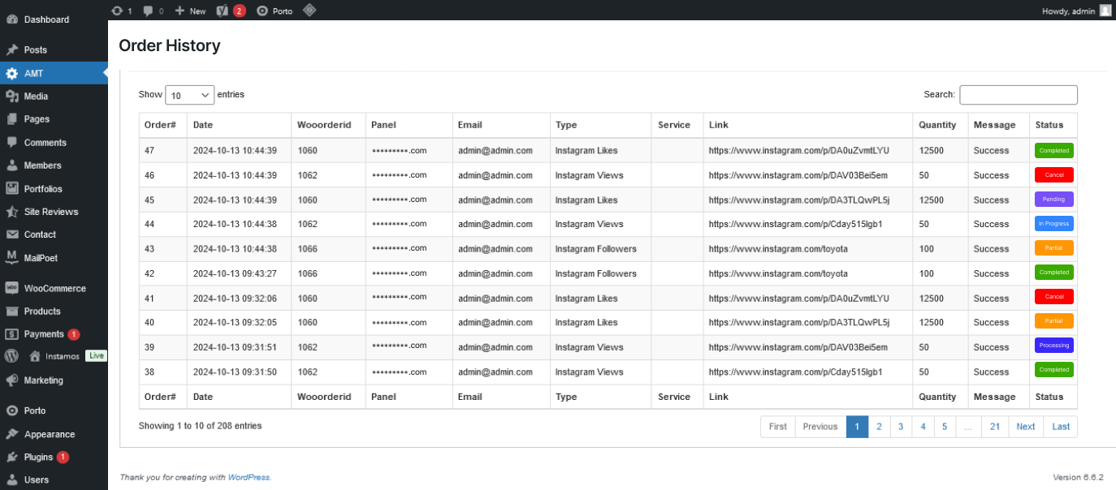Sort table by Order# column header
This screenshot has width=1116, height=490.
[x=160, y=125]
